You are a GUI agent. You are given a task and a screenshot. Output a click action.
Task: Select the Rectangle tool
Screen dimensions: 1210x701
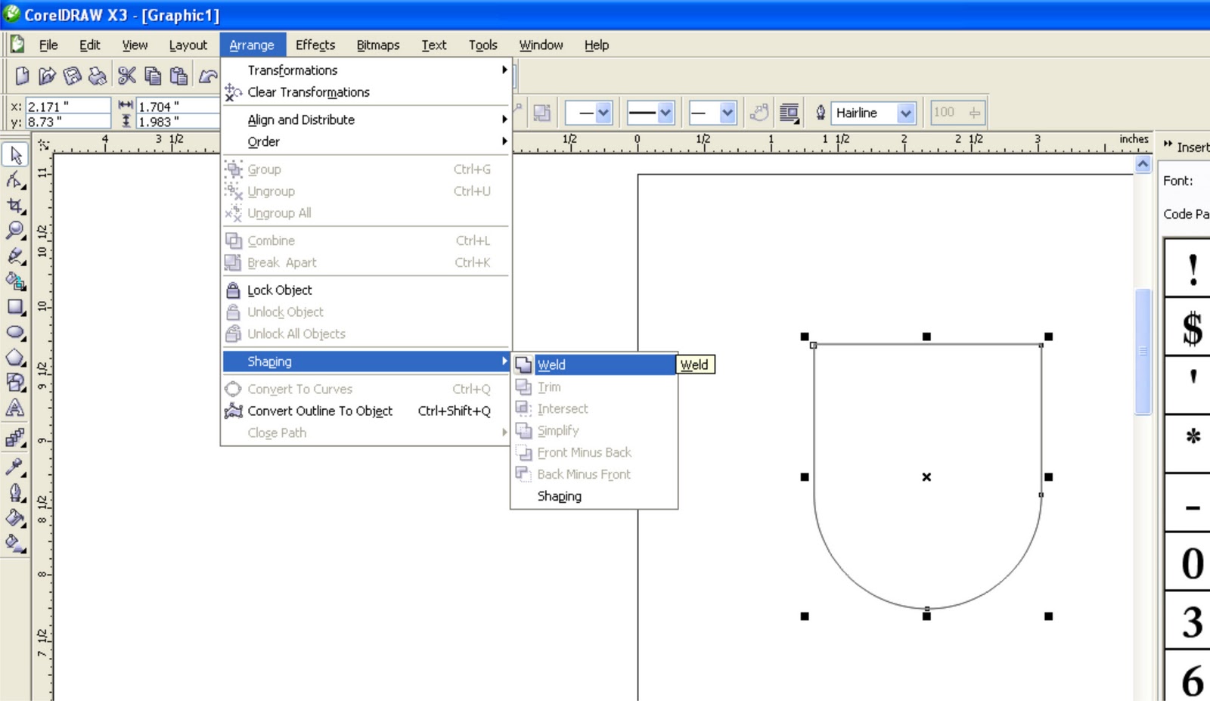coord(15,307)
